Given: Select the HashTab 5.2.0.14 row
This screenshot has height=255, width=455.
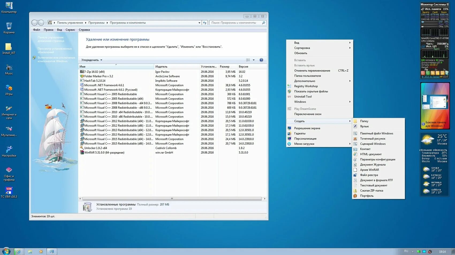Looking at the screenshot, I should [x=173, y=81].
